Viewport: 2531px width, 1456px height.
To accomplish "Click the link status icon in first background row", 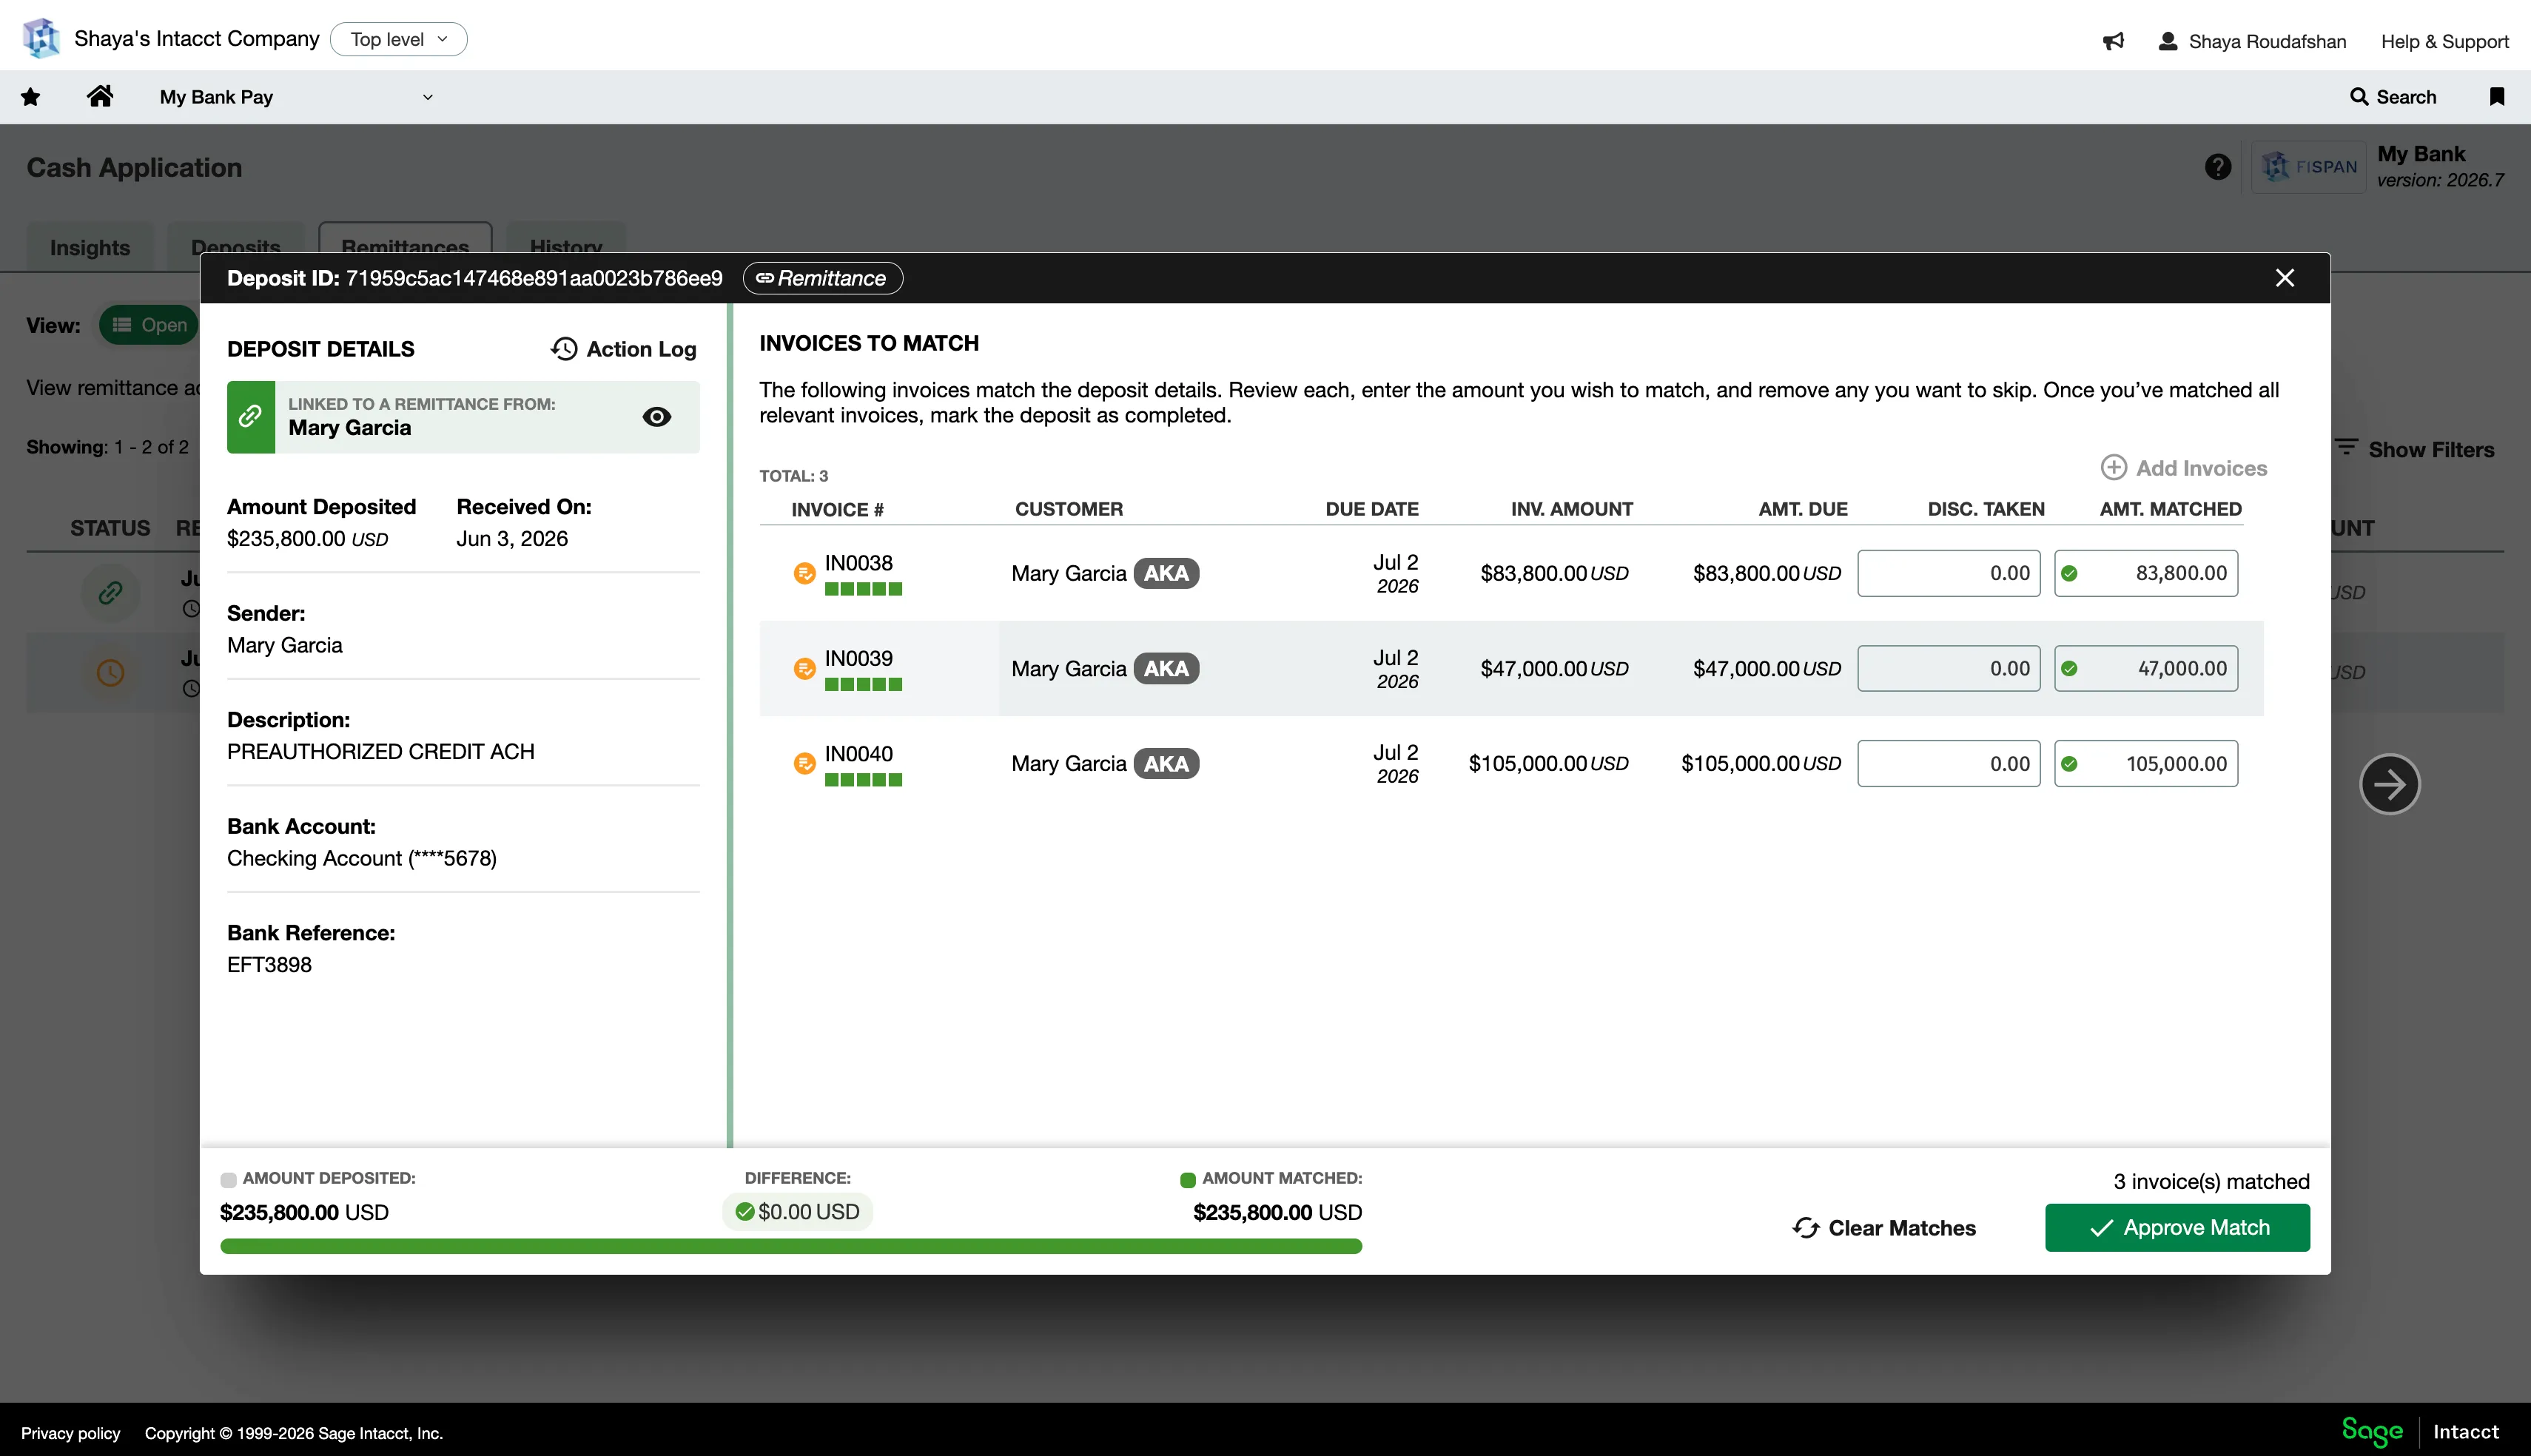I will tap(110, 592).
